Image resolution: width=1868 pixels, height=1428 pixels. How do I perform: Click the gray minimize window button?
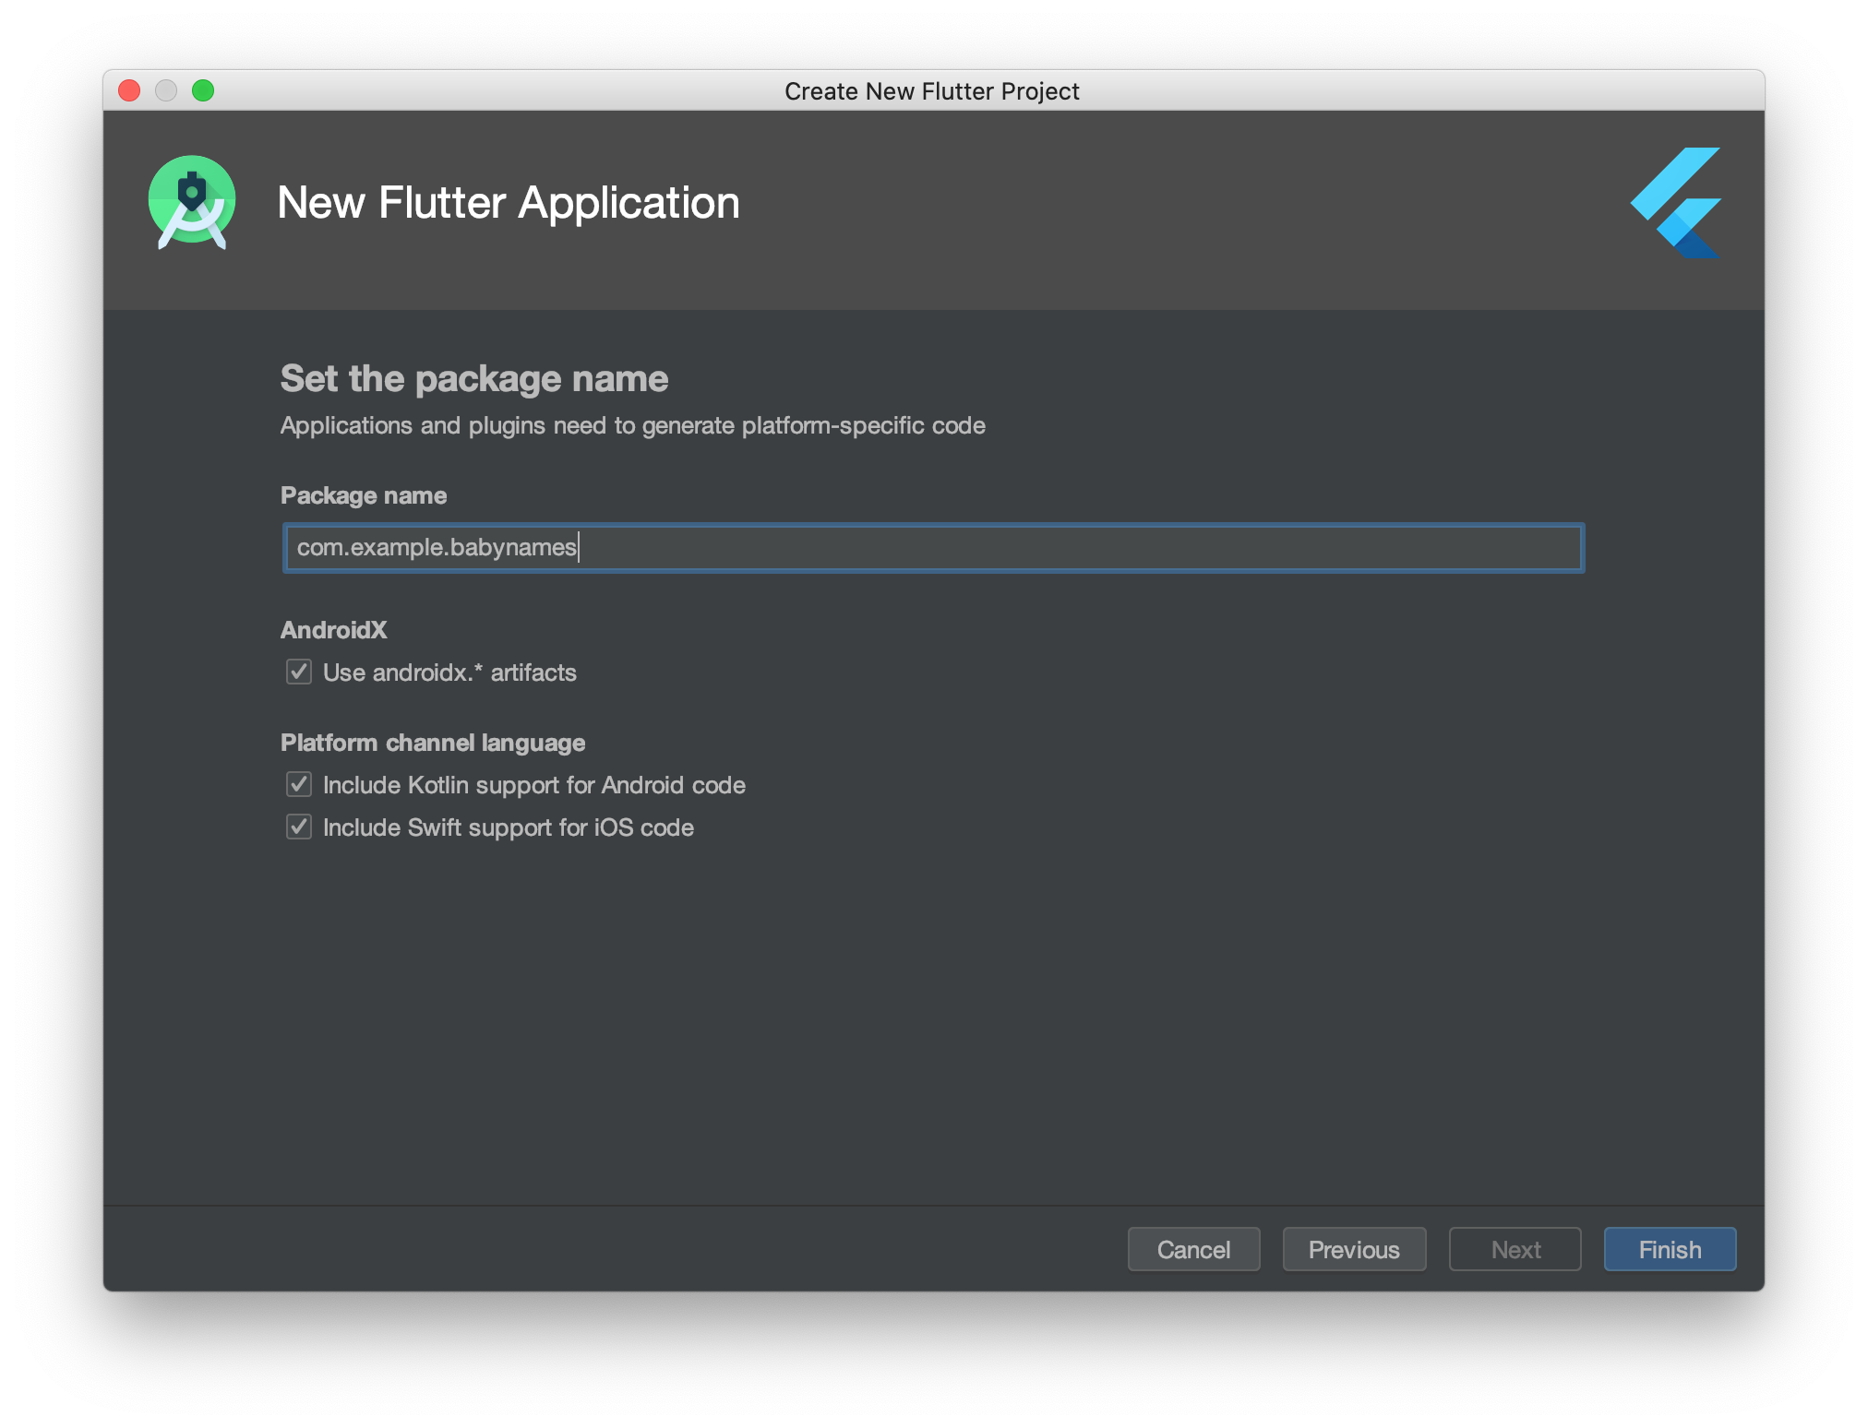166,90
